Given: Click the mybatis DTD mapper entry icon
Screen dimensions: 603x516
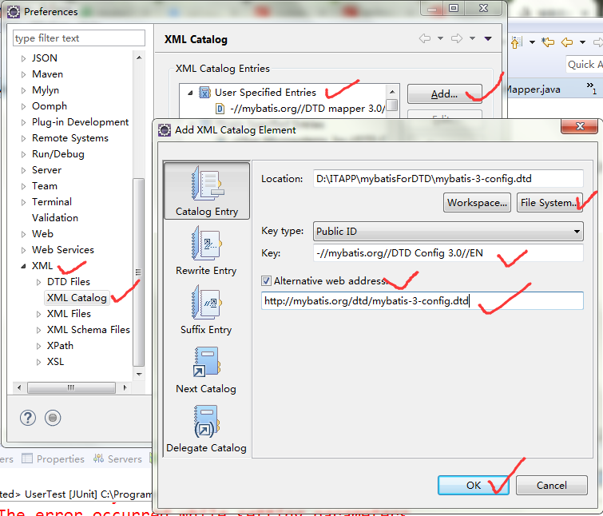Looking at the screenshot, I should pyautogui.click(x=220, y=109).
